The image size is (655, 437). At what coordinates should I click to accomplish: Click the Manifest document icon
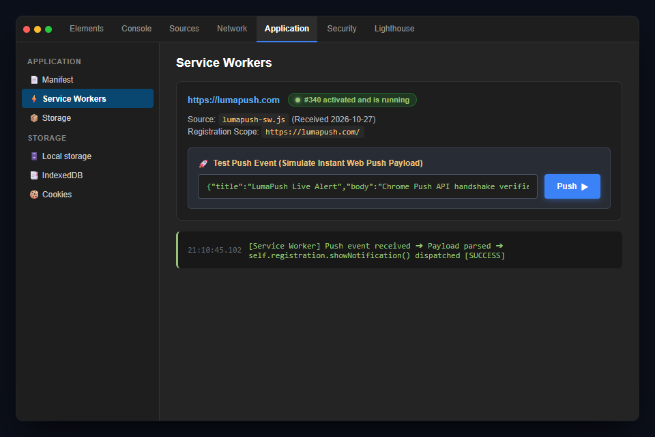click(x=34, y=80)
